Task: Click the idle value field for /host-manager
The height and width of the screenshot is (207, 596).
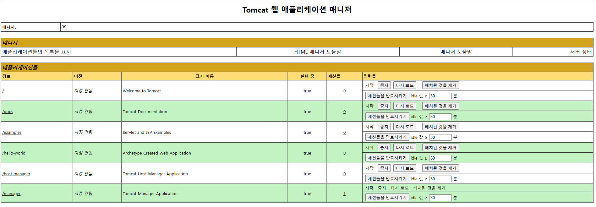Action: [x=440, y=179]
